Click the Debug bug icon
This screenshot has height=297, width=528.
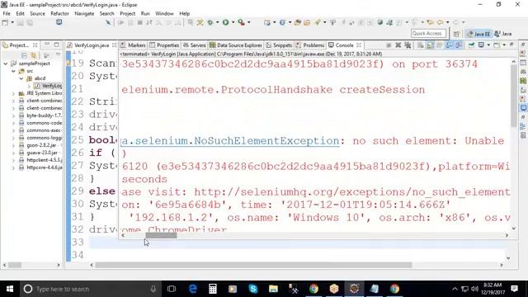210,22
